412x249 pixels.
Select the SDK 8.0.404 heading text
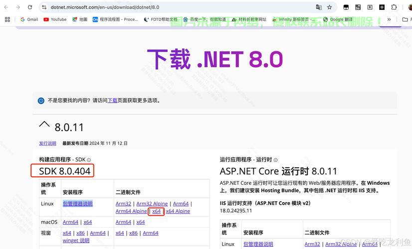point(65,171)
